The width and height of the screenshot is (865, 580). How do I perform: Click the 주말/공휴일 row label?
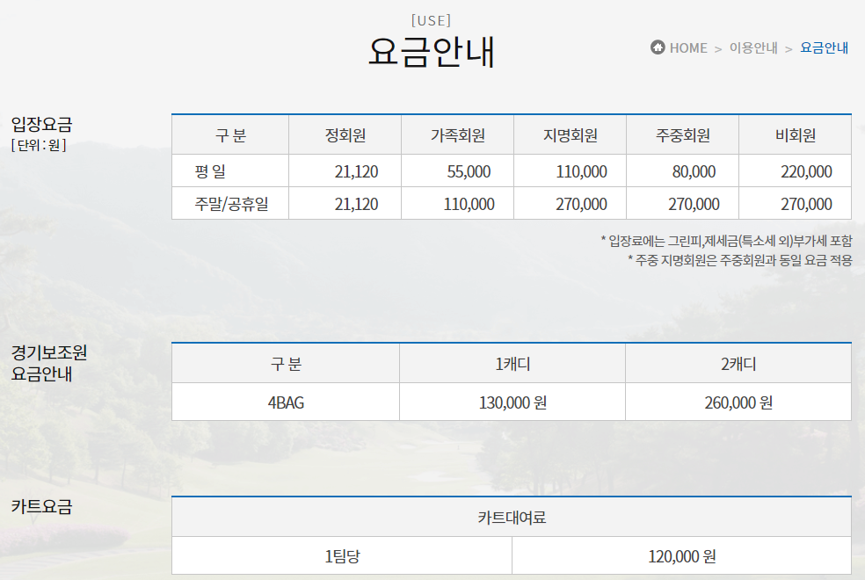[x=231, y=204]
